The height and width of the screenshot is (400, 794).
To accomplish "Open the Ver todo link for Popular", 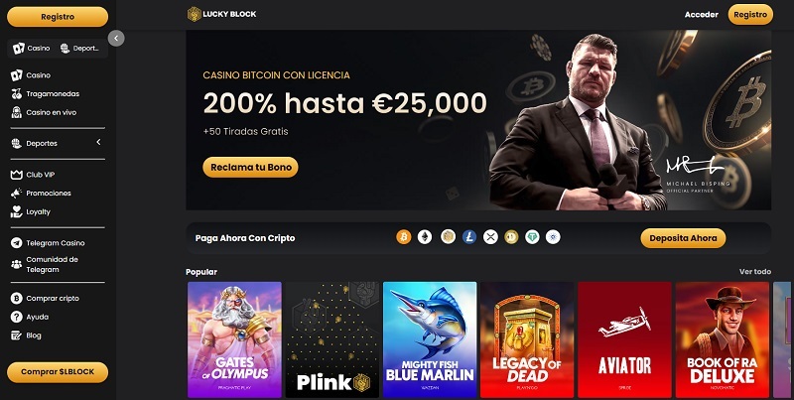I will 755,271.
